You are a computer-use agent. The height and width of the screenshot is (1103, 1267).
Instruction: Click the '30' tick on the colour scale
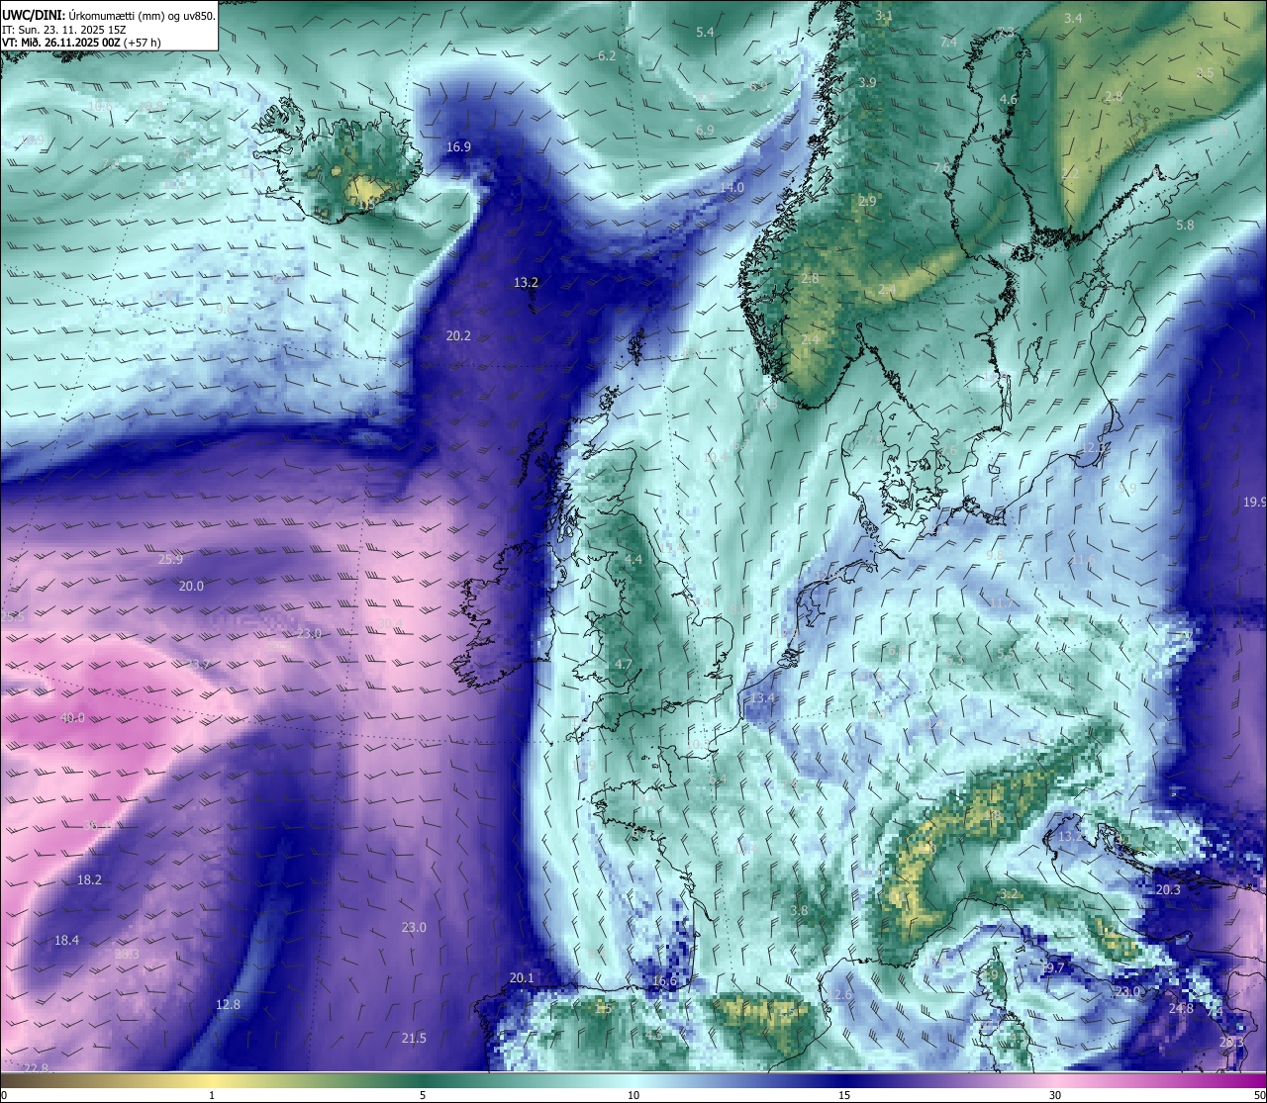[1055, 1095]
